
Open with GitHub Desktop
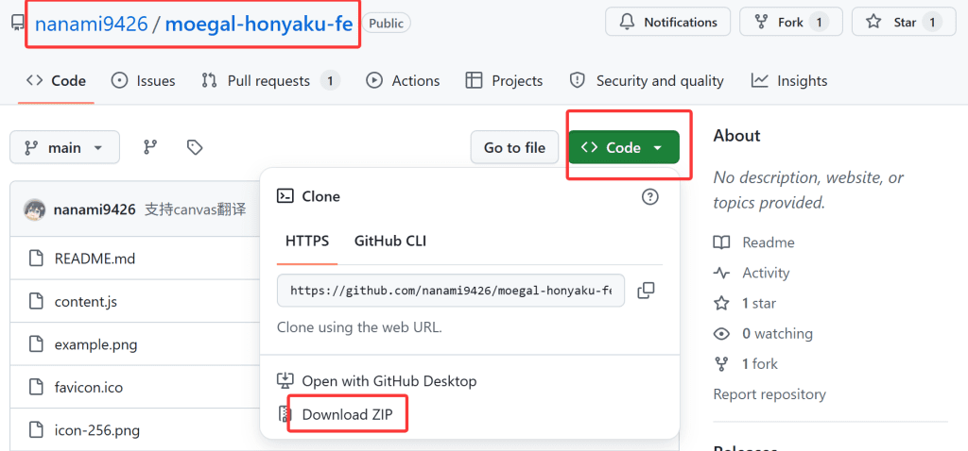coord(389,381)
